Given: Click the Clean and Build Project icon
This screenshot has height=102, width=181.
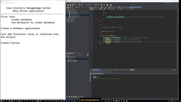Looking at the screenshot, I should pyautogui.click(x=102, y=5).
